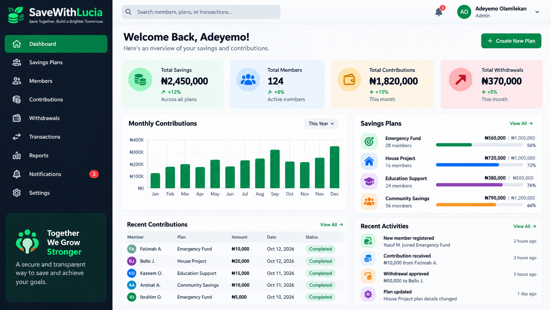The height and width of the screenshot is (310, 551).
Task: Click Fatimah A.'s FA avatar
Action: pos(131,249)
